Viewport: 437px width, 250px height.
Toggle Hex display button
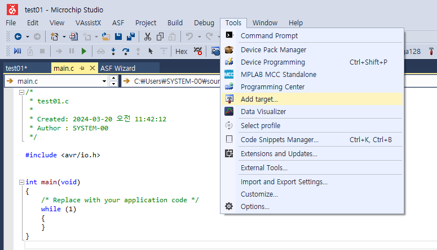click(181, 51)
